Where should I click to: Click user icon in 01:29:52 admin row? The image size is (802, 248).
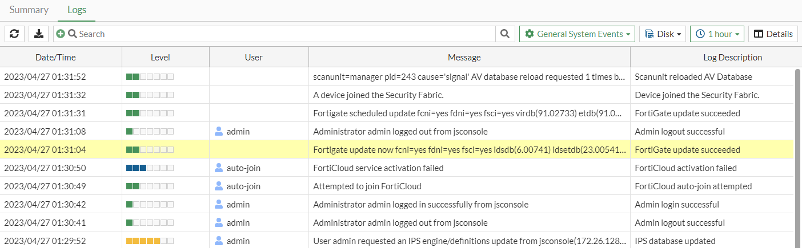coord(219,241)
